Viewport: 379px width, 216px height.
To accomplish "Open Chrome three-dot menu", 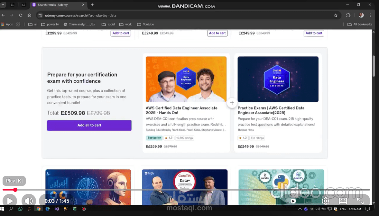I will click(370, 15).
